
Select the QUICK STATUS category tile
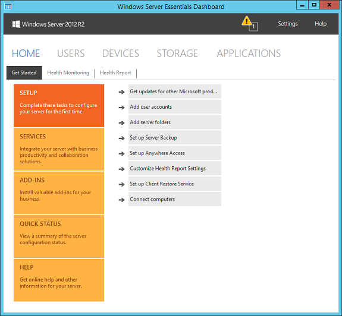tap(59, 236)
